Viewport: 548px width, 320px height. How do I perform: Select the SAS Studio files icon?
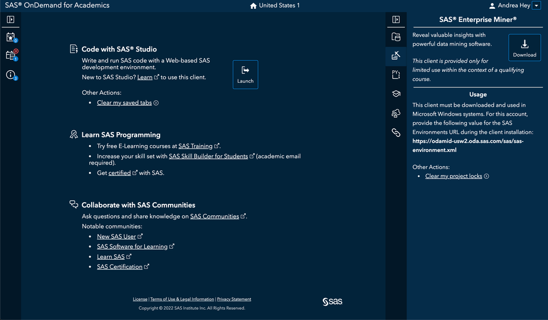[x=396, y=37]
